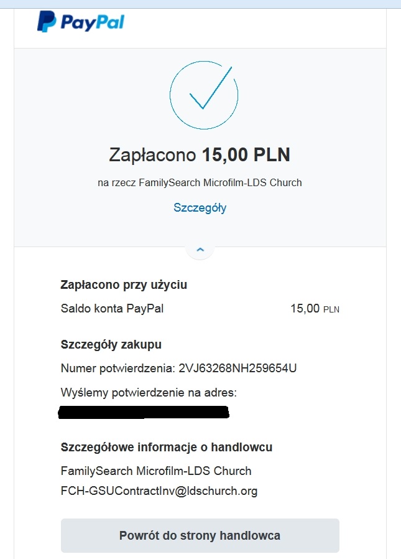Open the Szczegóły link
401x559 pixels.
pyautogui.click(x=200, y=208)
